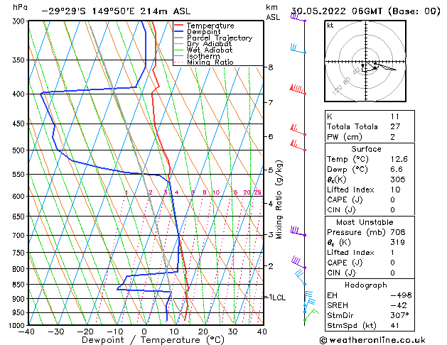
Task: Click the 8 km altitude label
Action: coord(271,67)
